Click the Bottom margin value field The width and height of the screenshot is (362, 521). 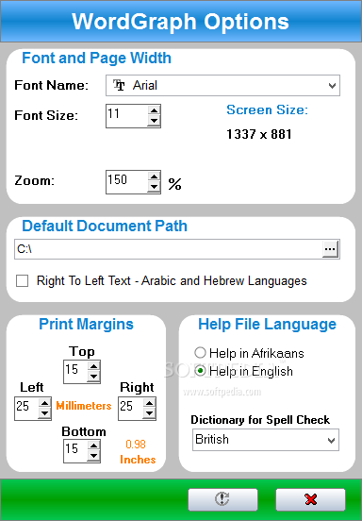tap(75, 451)
